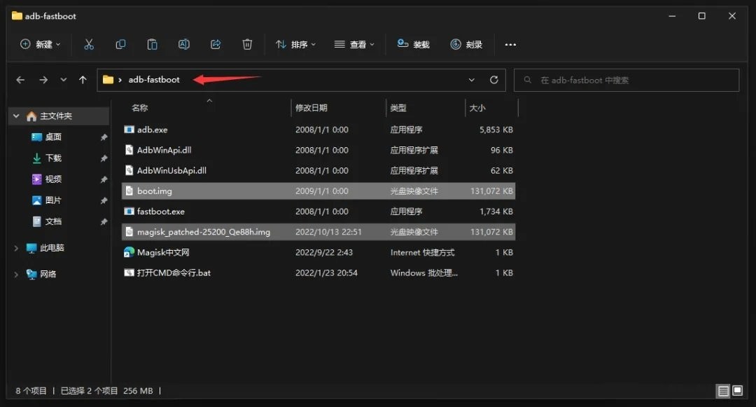Expand the address bar history dropdown
756x407 pixels.
click(472, 80)
